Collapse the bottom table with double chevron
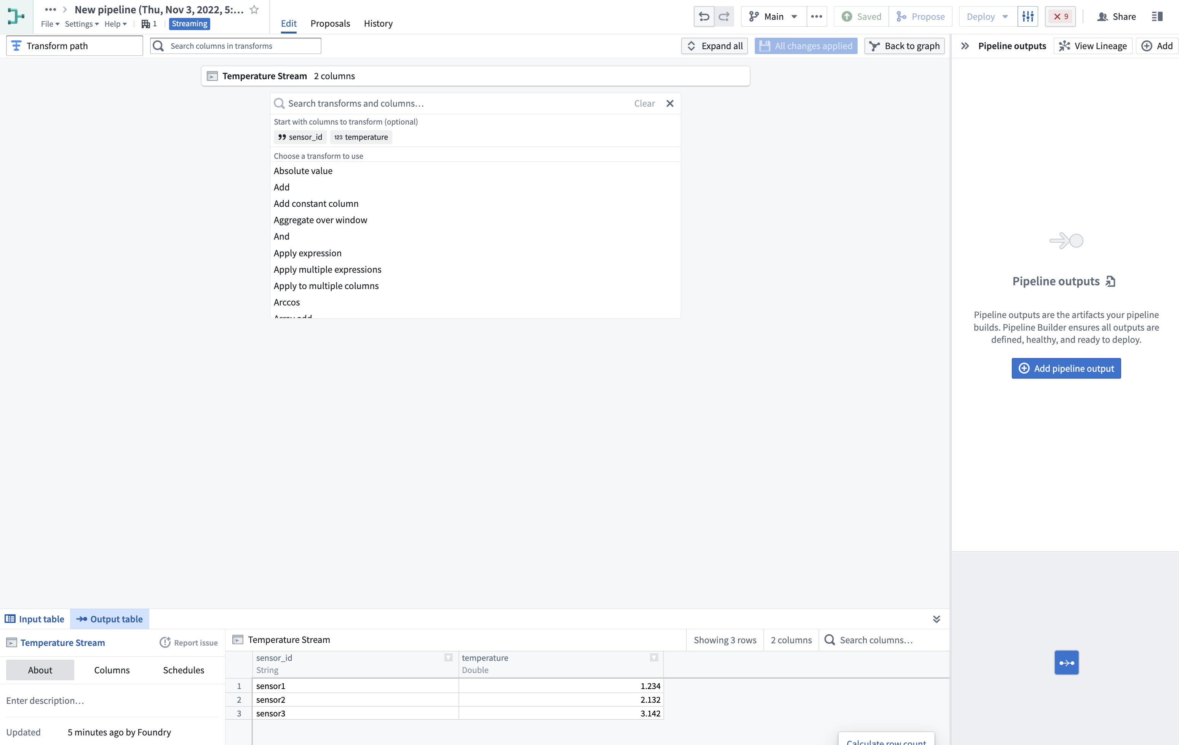The image size is (1179, 745). click(x=937, y=619)
